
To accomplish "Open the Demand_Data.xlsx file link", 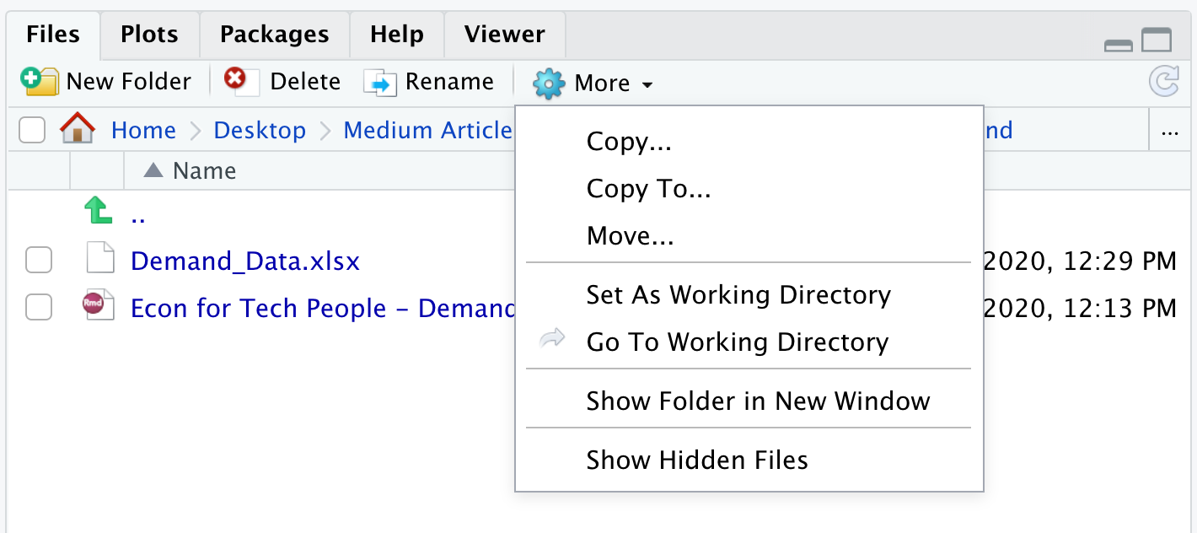I will (245, 261).
